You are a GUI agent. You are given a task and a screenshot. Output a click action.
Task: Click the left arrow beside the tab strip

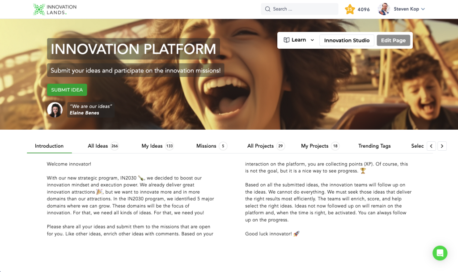[431, 146]
